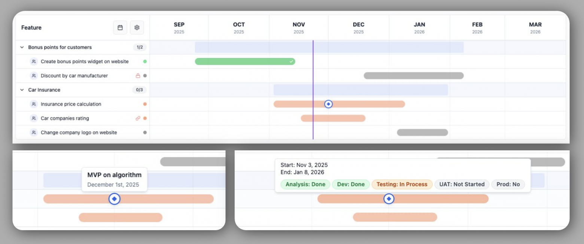Click the 0/3 counter on Car Insurance
The height and width of the screenshot is (244, 584).
139,90
